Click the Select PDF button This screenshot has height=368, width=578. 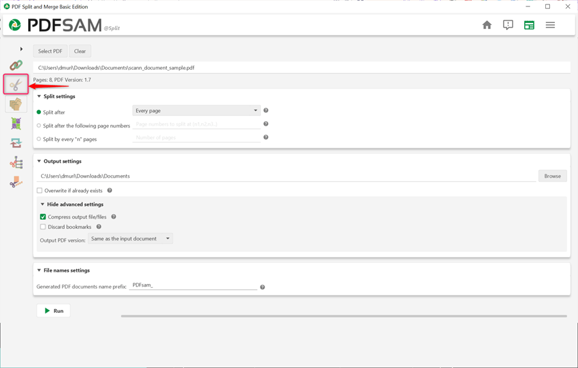[x=50, y=51]
